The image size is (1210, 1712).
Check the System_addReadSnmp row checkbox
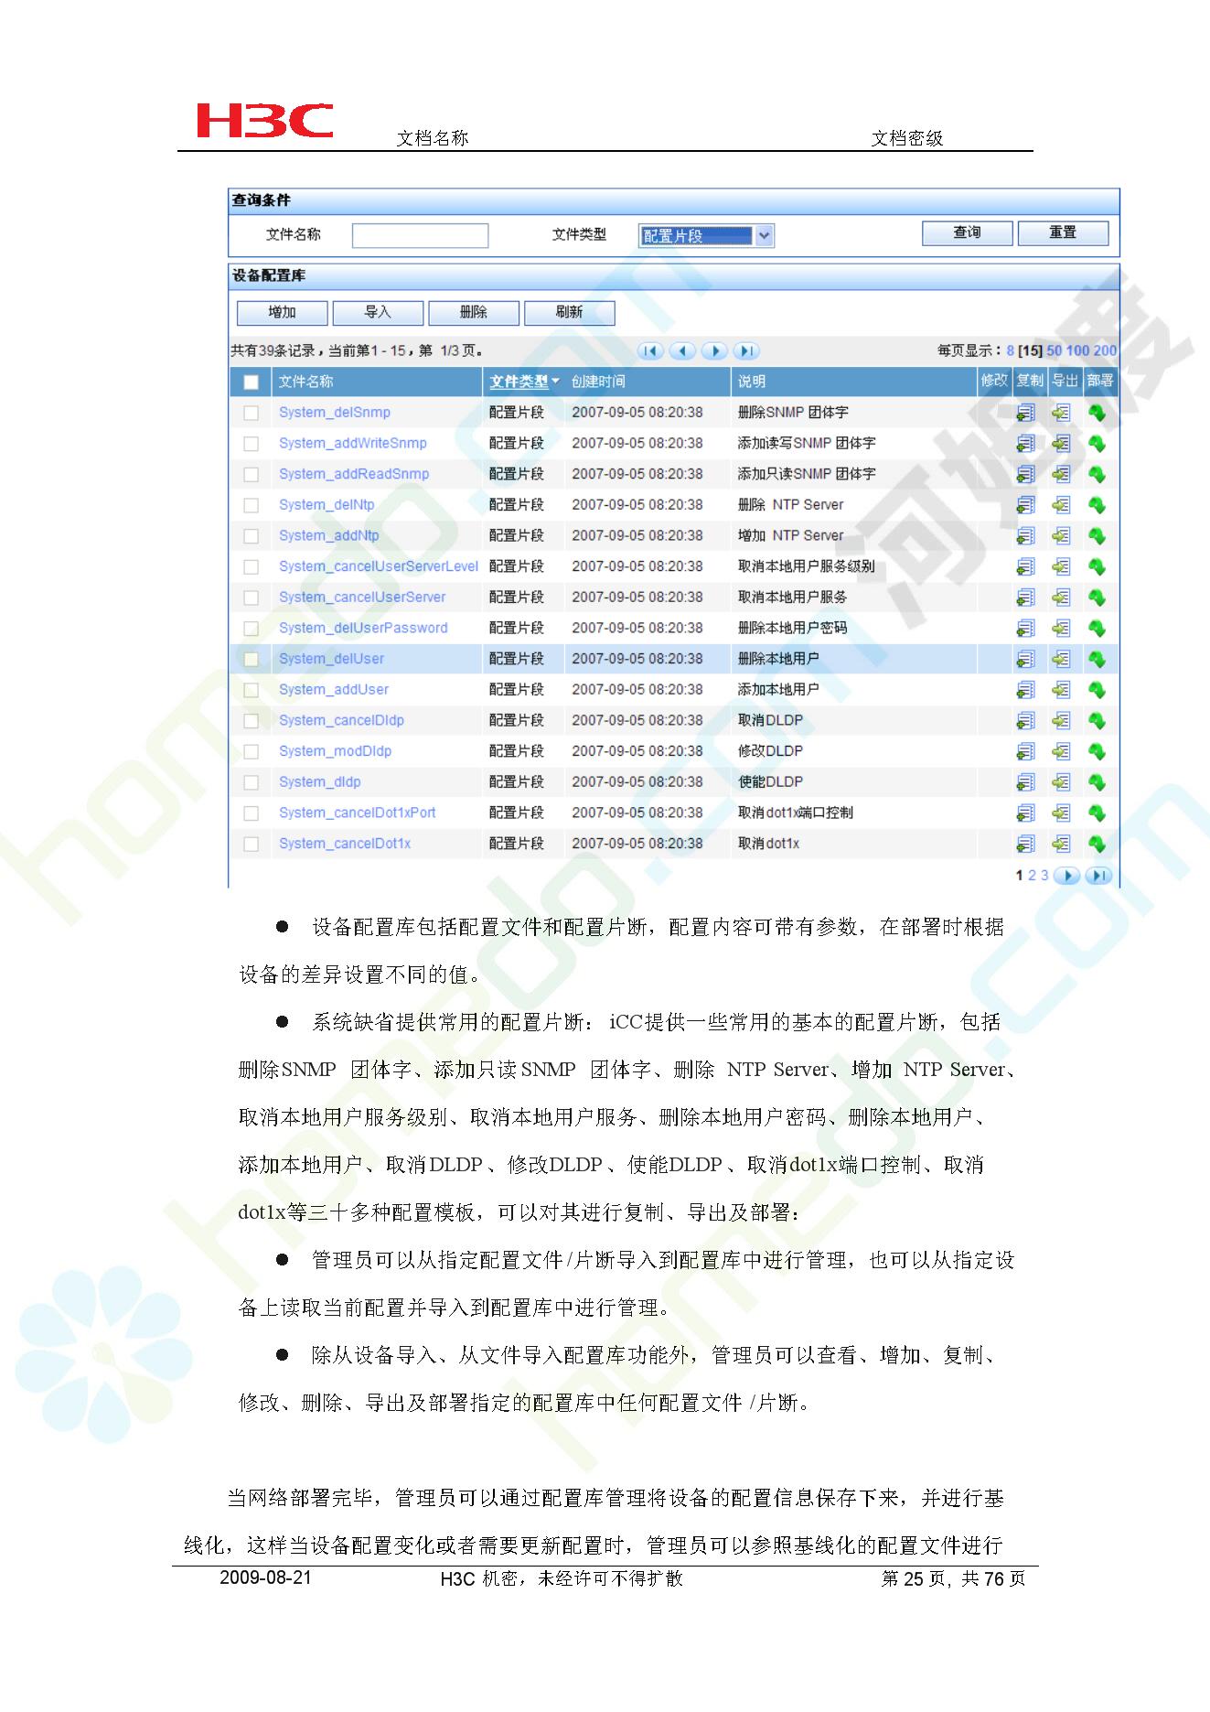251,475
